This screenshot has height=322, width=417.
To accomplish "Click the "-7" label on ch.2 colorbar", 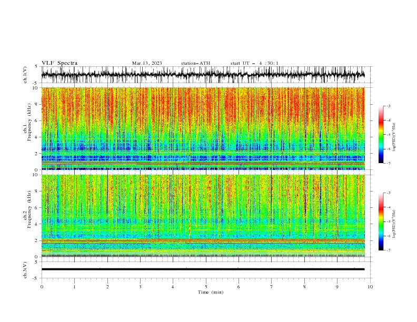I will click(388, 250).
